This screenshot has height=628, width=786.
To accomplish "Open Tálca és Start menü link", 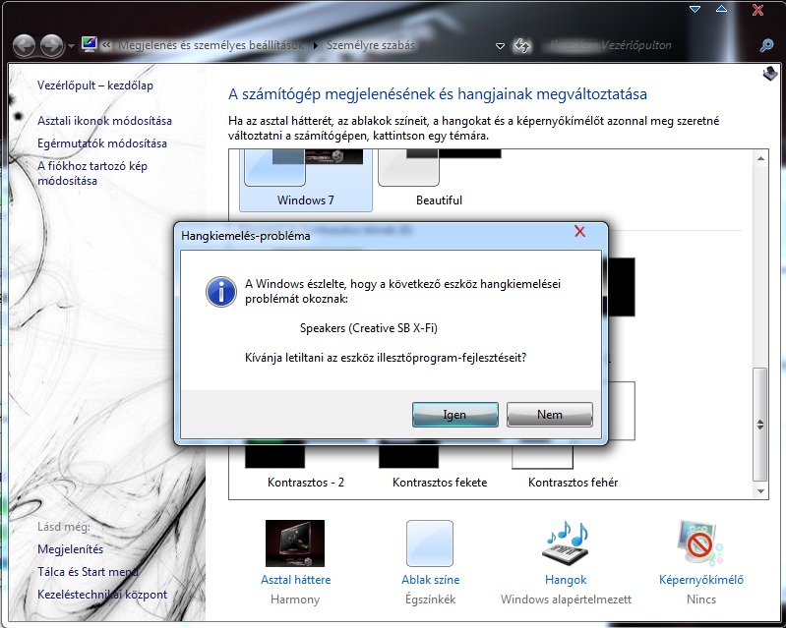I will pyautogui.click(x=88, y=571).
